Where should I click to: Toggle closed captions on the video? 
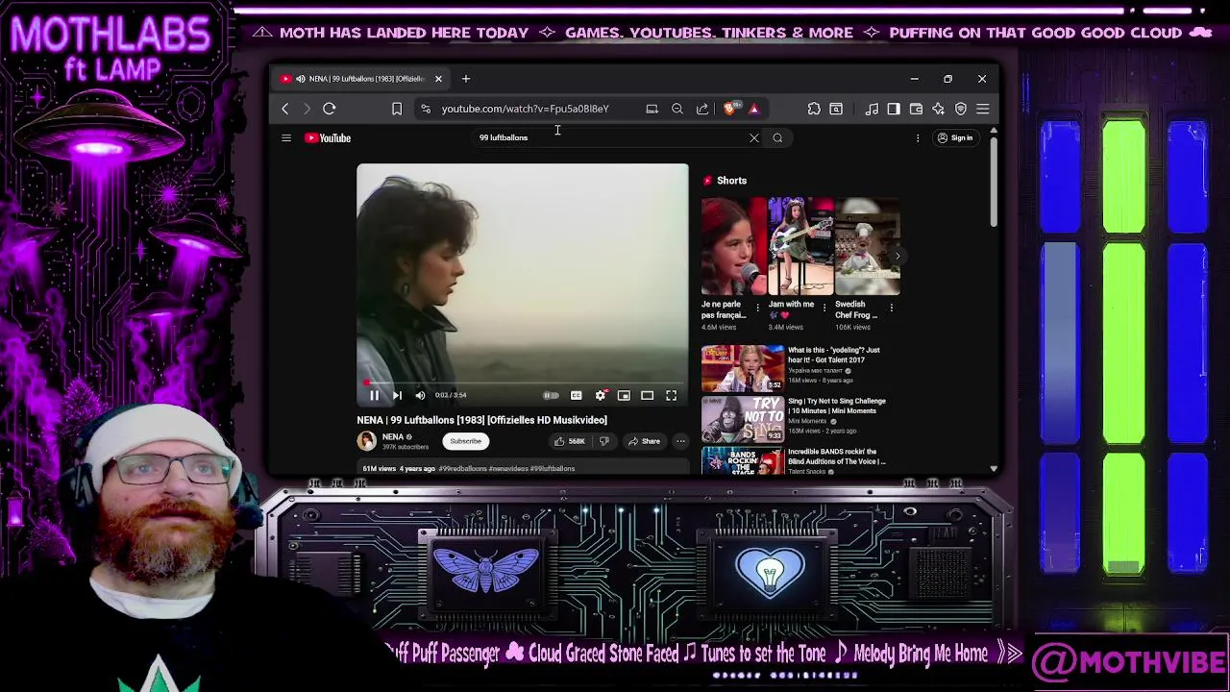click(x=576, y=395)
